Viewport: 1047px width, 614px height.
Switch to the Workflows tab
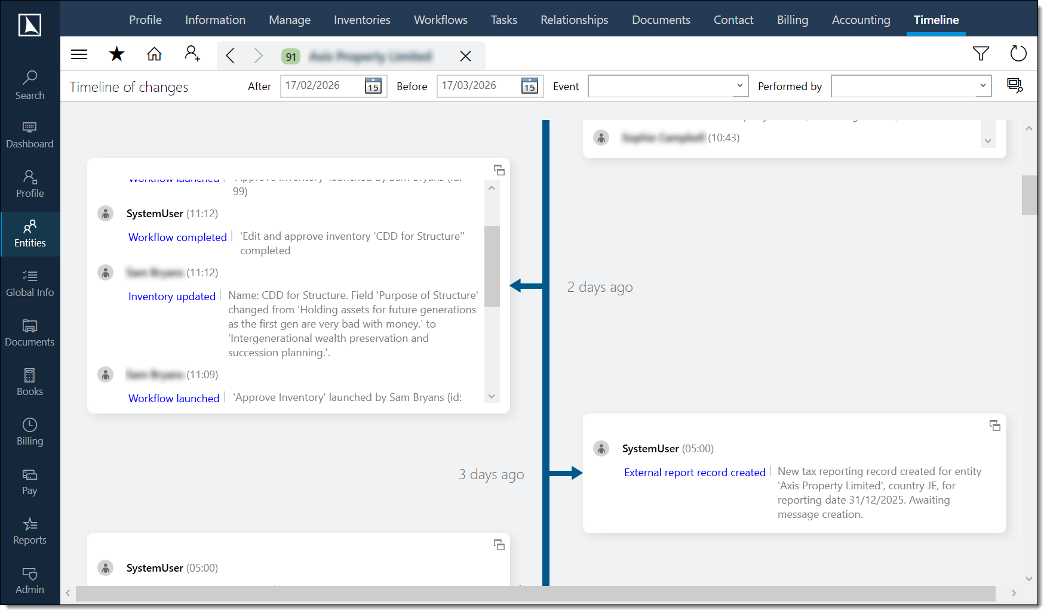coord(440,19)
